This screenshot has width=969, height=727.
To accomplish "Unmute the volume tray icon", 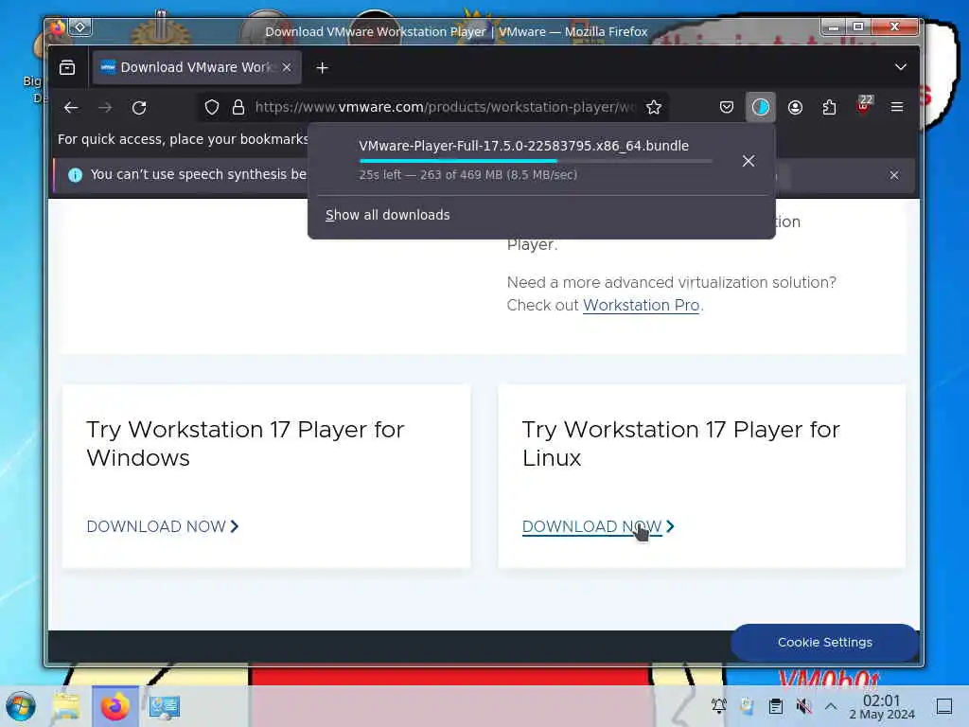I will (x=804, y=706).
